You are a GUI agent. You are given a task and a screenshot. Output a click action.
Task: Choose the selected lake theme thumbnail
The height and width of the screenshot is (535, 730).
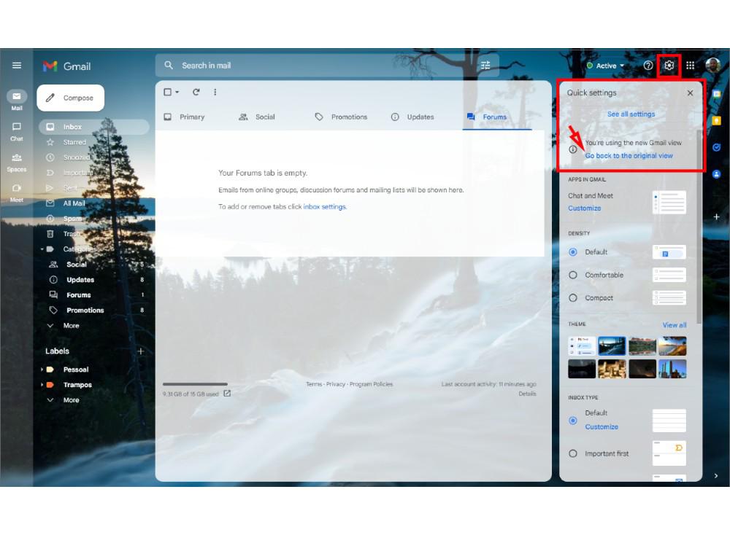(x=612, y=346)
